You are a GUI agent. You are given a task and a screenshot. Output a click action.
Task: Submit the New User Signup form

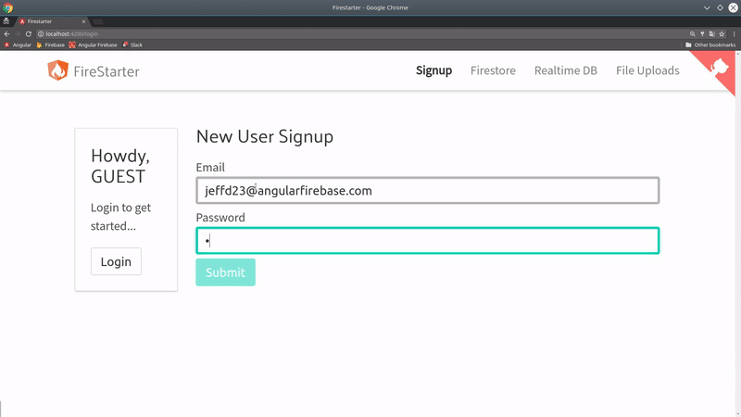tap(225, 272)
